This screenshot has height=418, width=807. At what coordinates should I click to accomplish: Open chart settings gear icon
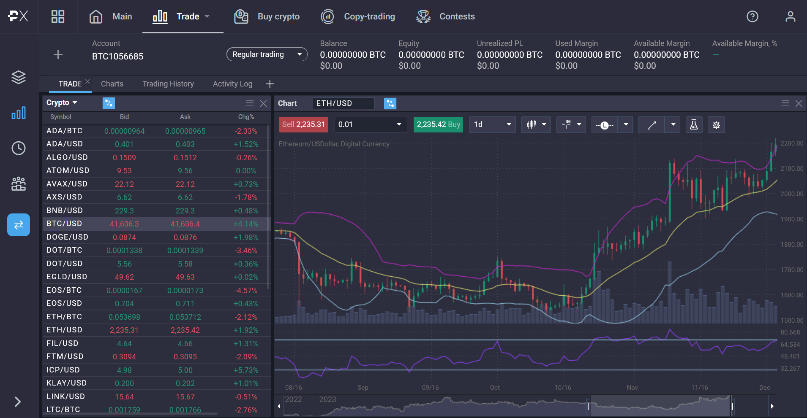[716, 125]
